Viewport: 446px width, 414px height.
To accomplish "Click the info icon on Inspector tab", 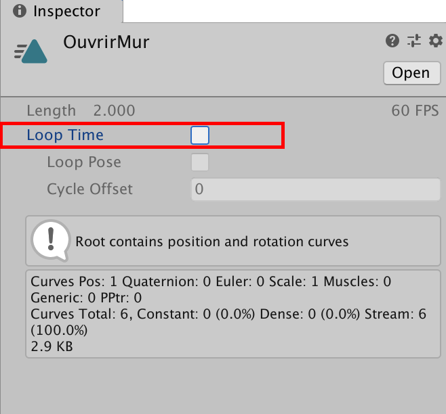I will pyautogui.click(x=20, y=11).
